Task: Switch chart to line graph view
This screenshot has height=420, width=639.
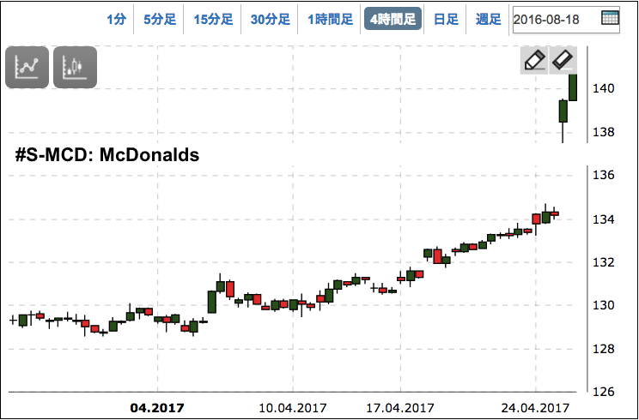Action: (x=27, y=67)
